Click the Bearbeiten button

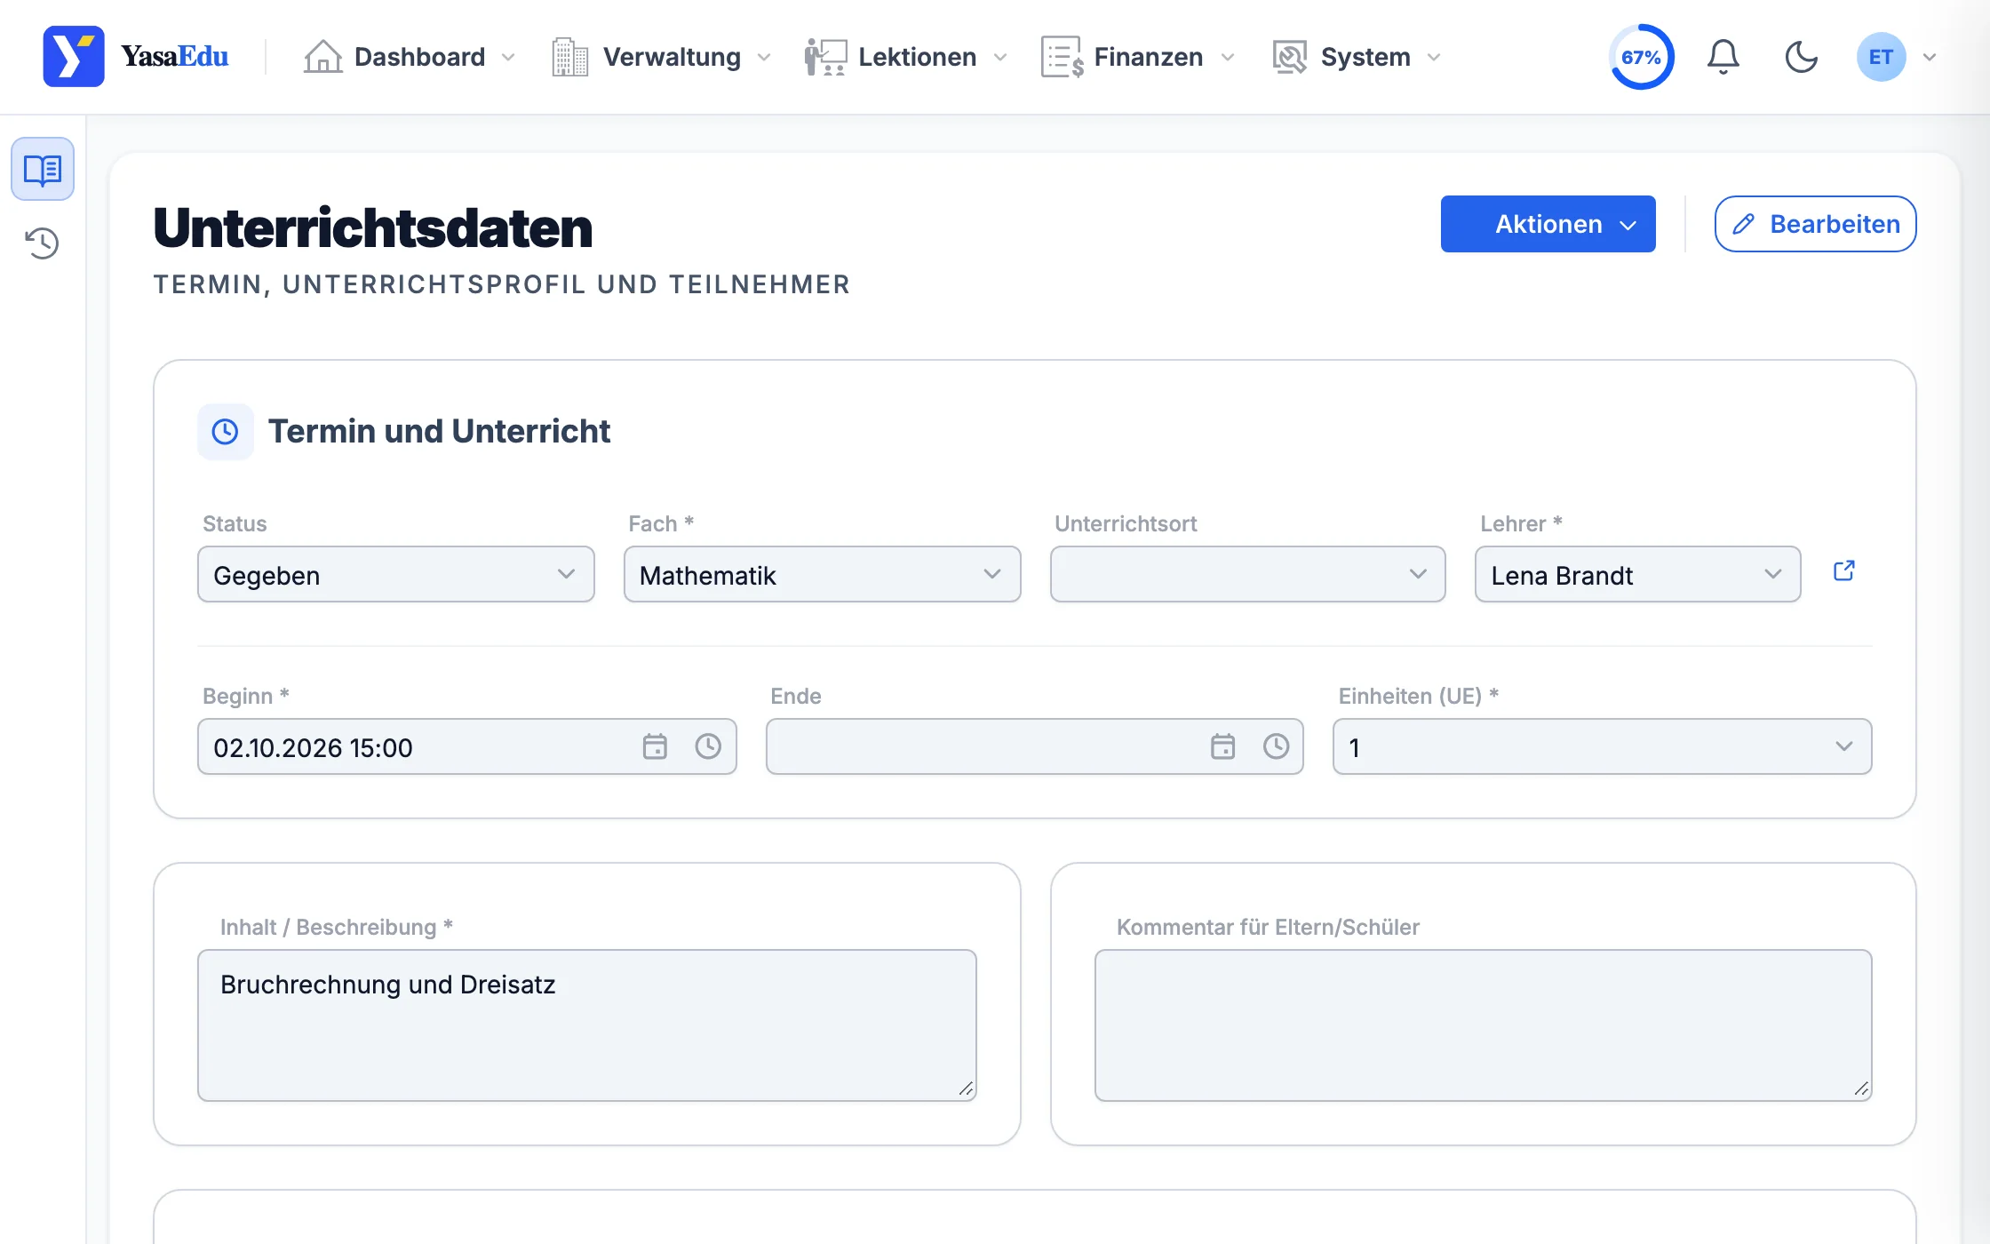[x=1815, y=224]
